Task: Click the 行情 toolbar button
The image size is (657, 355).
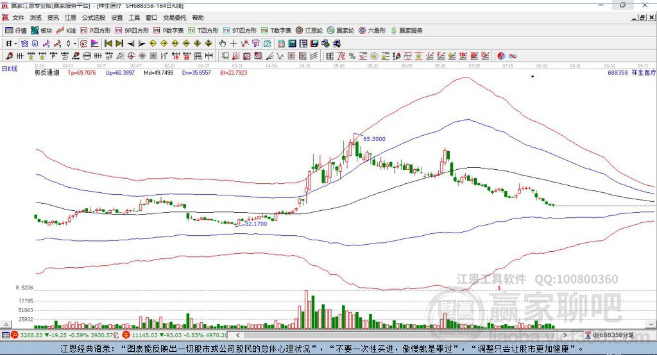Action: [16, 31]
